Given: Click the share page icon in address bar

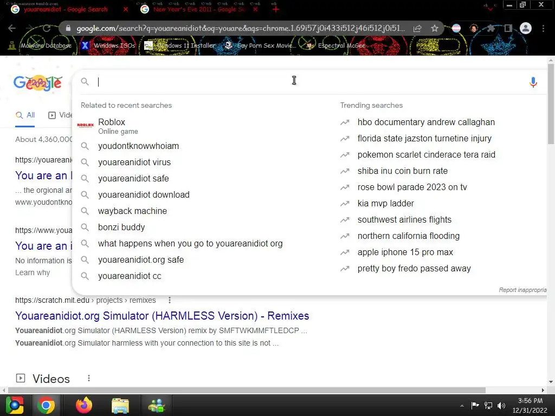Looking at the screenshot, I should pyautogui.click(x=417, y=28).
